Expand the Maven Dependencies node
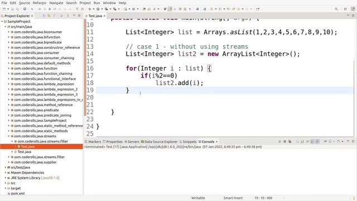 [6, 173]
